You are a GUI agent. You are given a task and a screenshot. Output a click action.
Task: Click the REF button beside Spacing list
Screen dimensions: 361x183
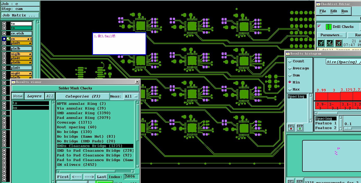[x=300, y=127]
